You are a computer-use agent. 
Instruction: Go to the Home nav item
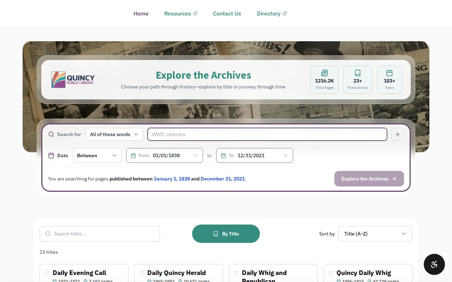point(141,13)
